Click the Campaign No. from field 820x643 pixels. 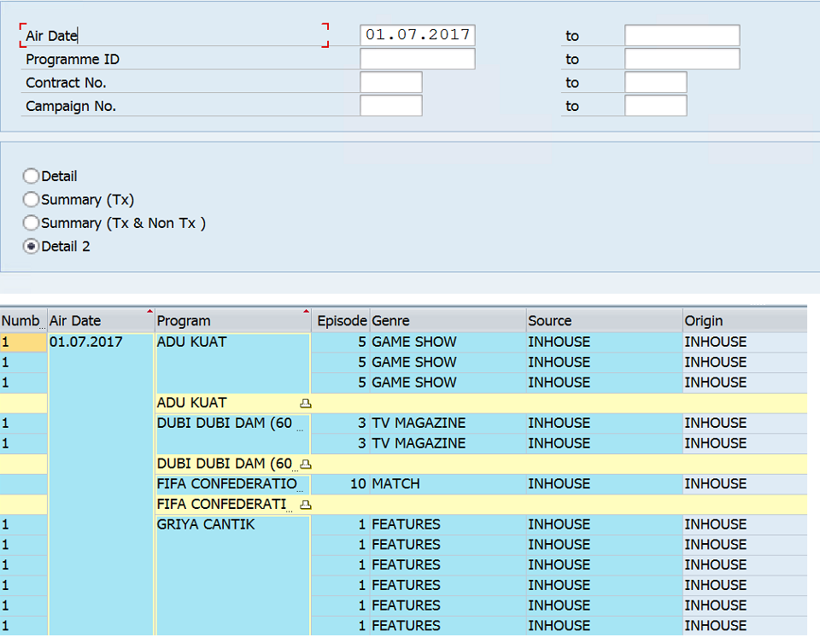click(x=390, y=106)
